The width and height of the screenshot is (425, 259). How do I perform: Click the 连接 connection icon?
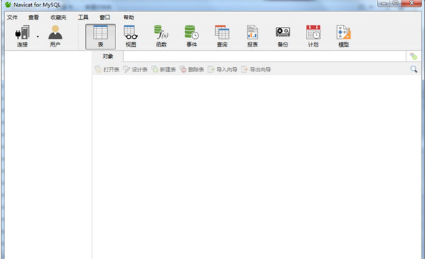(x=22, y=36)
